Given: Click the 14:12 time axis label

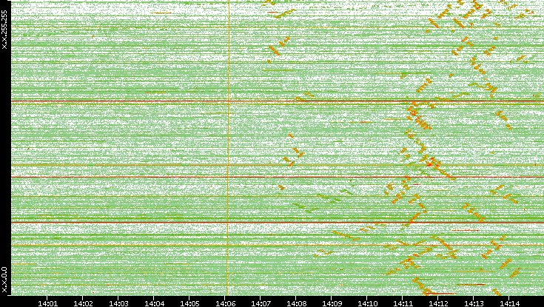Looking at the screenshot, I should pyautogui.click(x=438, y=303).
